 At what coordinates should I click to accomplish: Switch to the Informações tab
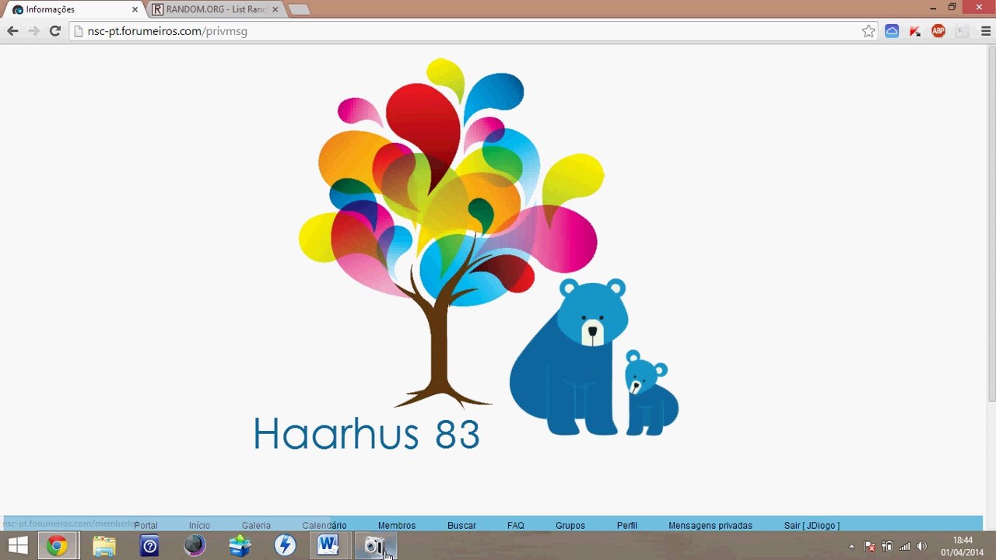tap(74, 9)
